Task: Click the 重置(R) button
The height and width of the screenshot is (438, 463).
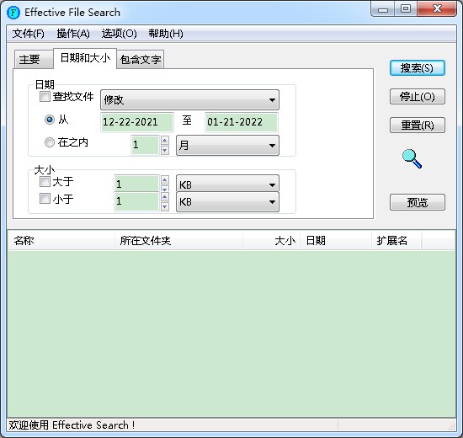Action: pos(418,125)
